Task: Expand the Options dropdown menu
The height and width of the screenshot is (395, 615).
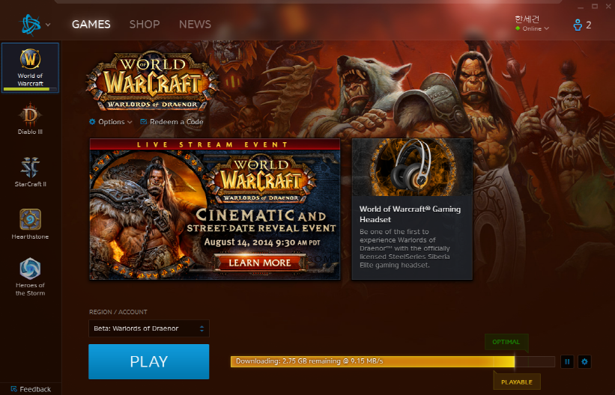Action: (x=110, y=122)
